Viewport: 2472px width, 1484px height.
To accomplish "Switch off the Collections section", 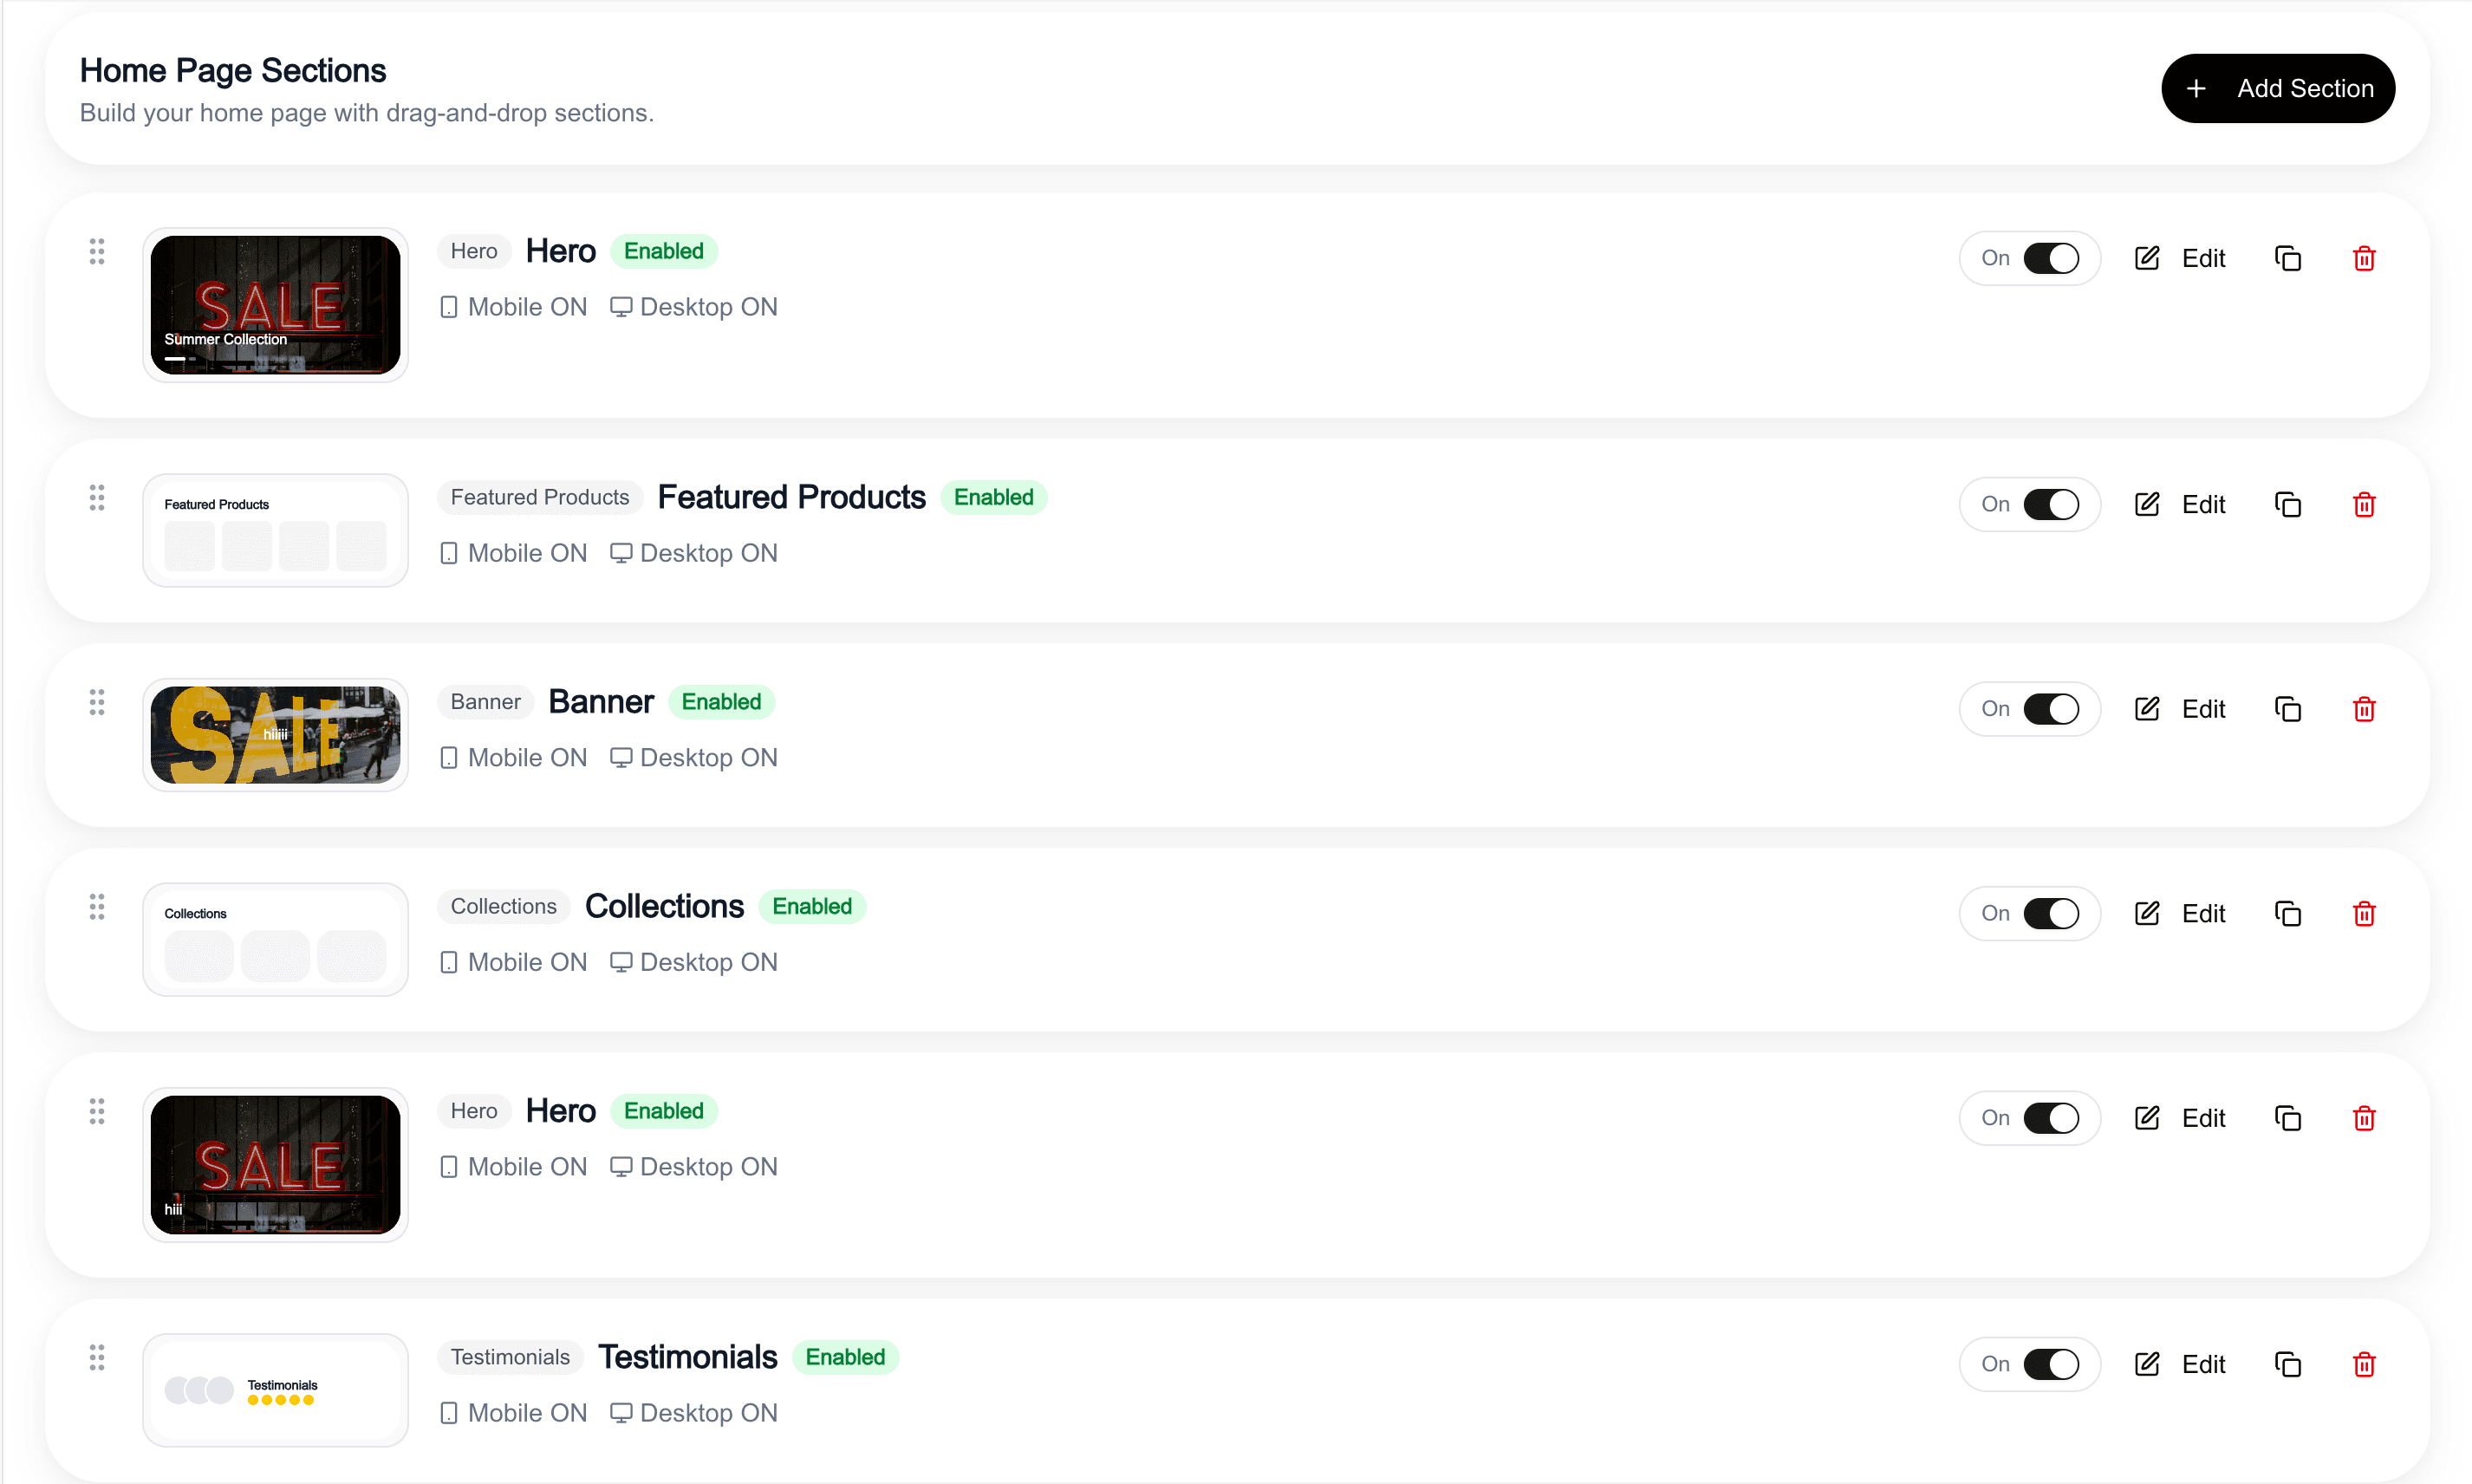I will click(x=2050, y=914).
